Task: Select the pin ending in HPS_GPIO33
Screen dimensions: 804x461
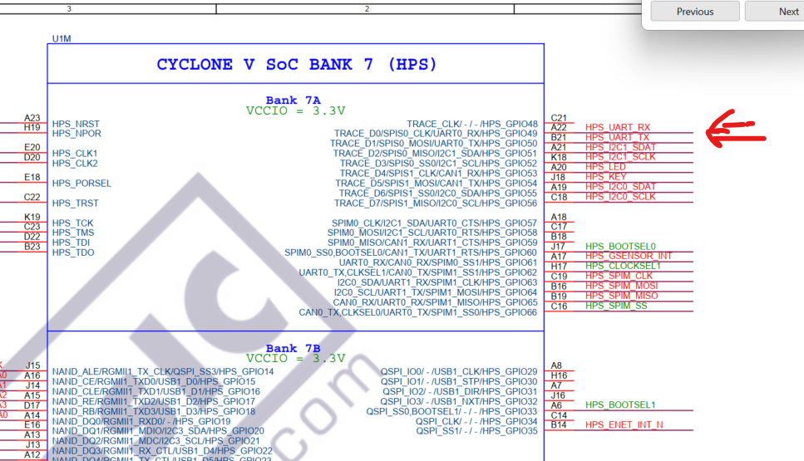Action: (x=451, y=412)
